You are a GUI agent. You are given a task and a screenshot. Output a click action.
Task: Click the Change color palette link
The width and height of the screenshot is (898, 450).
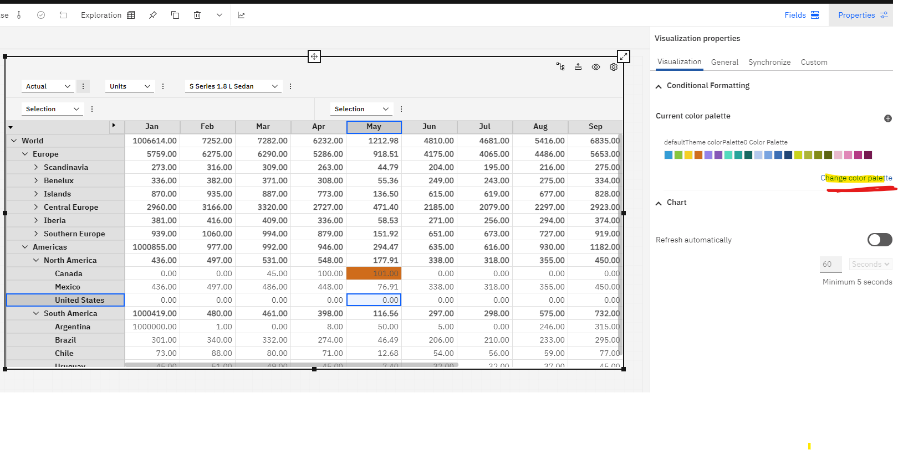(856, 178)
